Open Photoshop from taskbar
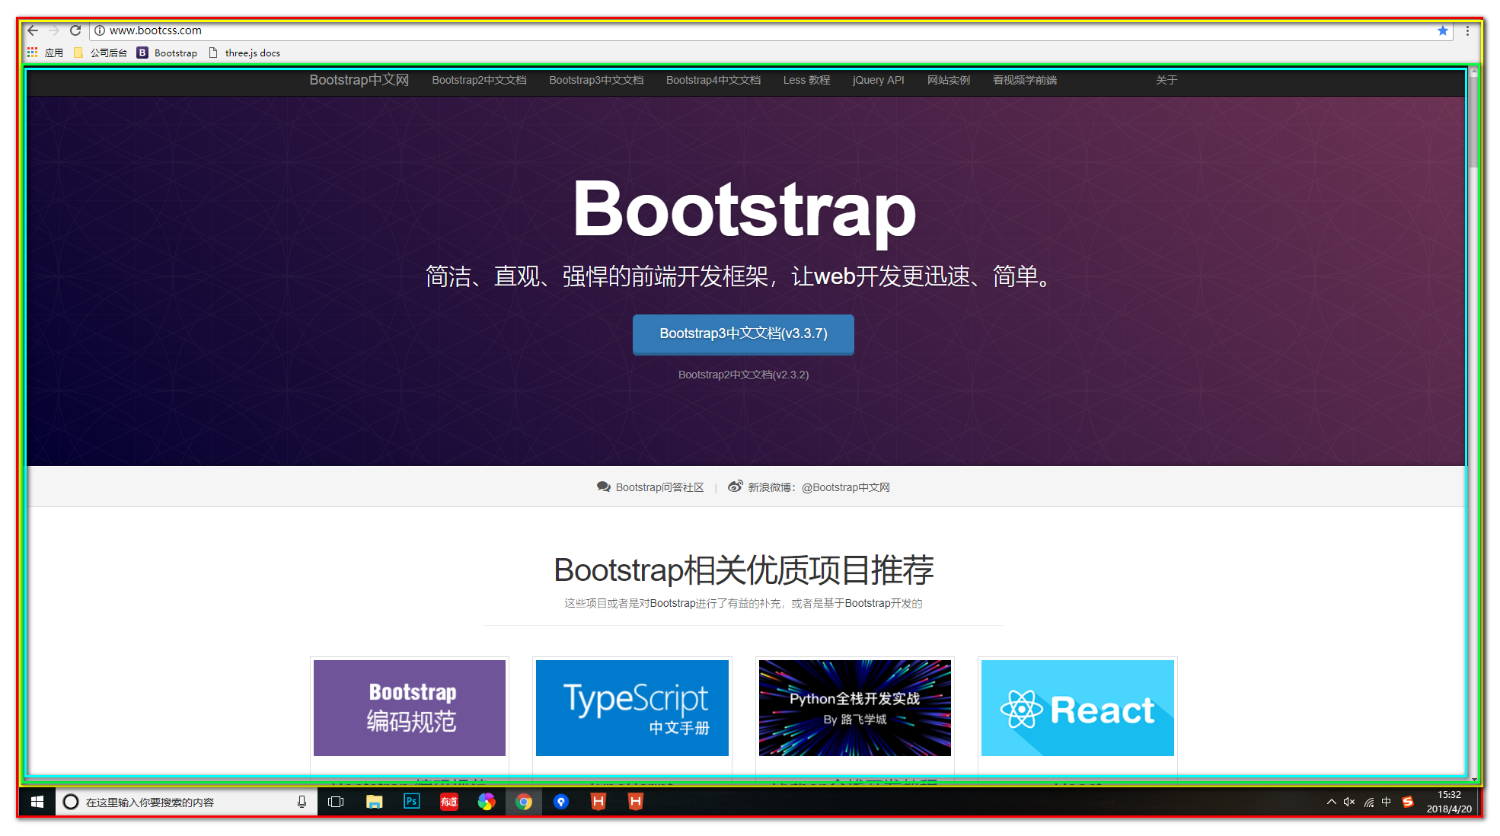Viewport: 1500px width, 836px height. (411, 802)
